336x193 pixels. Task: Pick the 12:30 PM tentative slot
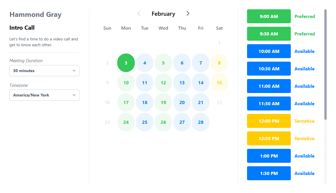(x=269, y=138)
